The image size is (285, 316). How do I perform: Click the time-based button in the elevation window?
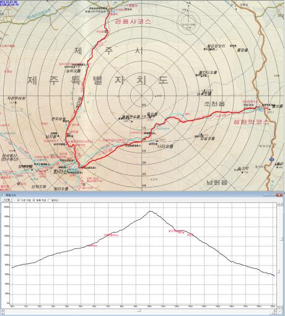(x=7, y=200)
